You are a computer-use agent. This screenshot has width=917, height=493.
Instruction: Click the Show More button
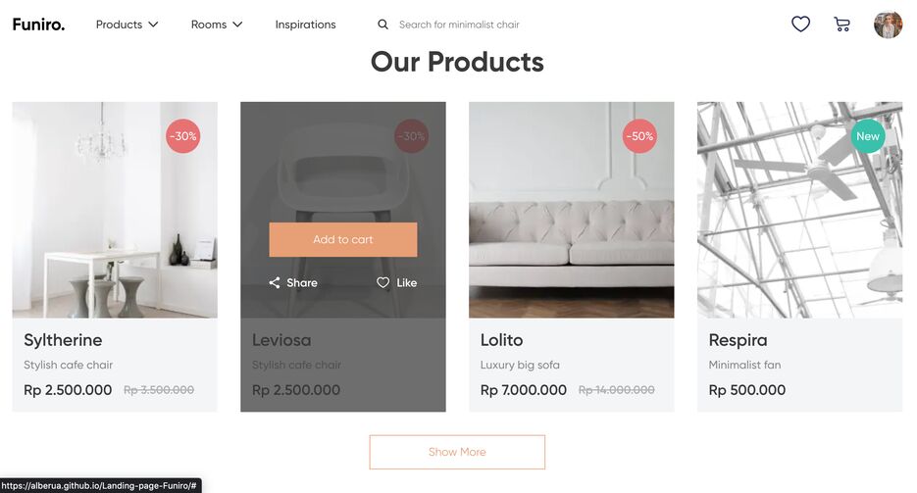457,452
